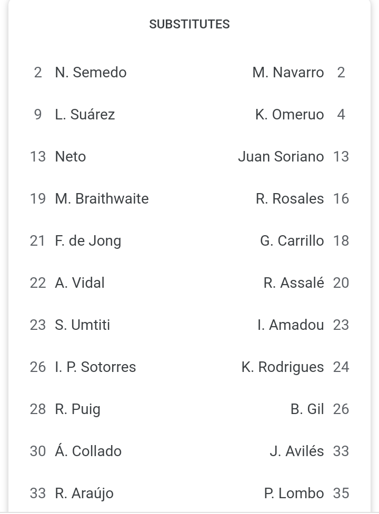
Task: Open F. de Jong entry
Action: pyautogui.click(x=88, y=240)
